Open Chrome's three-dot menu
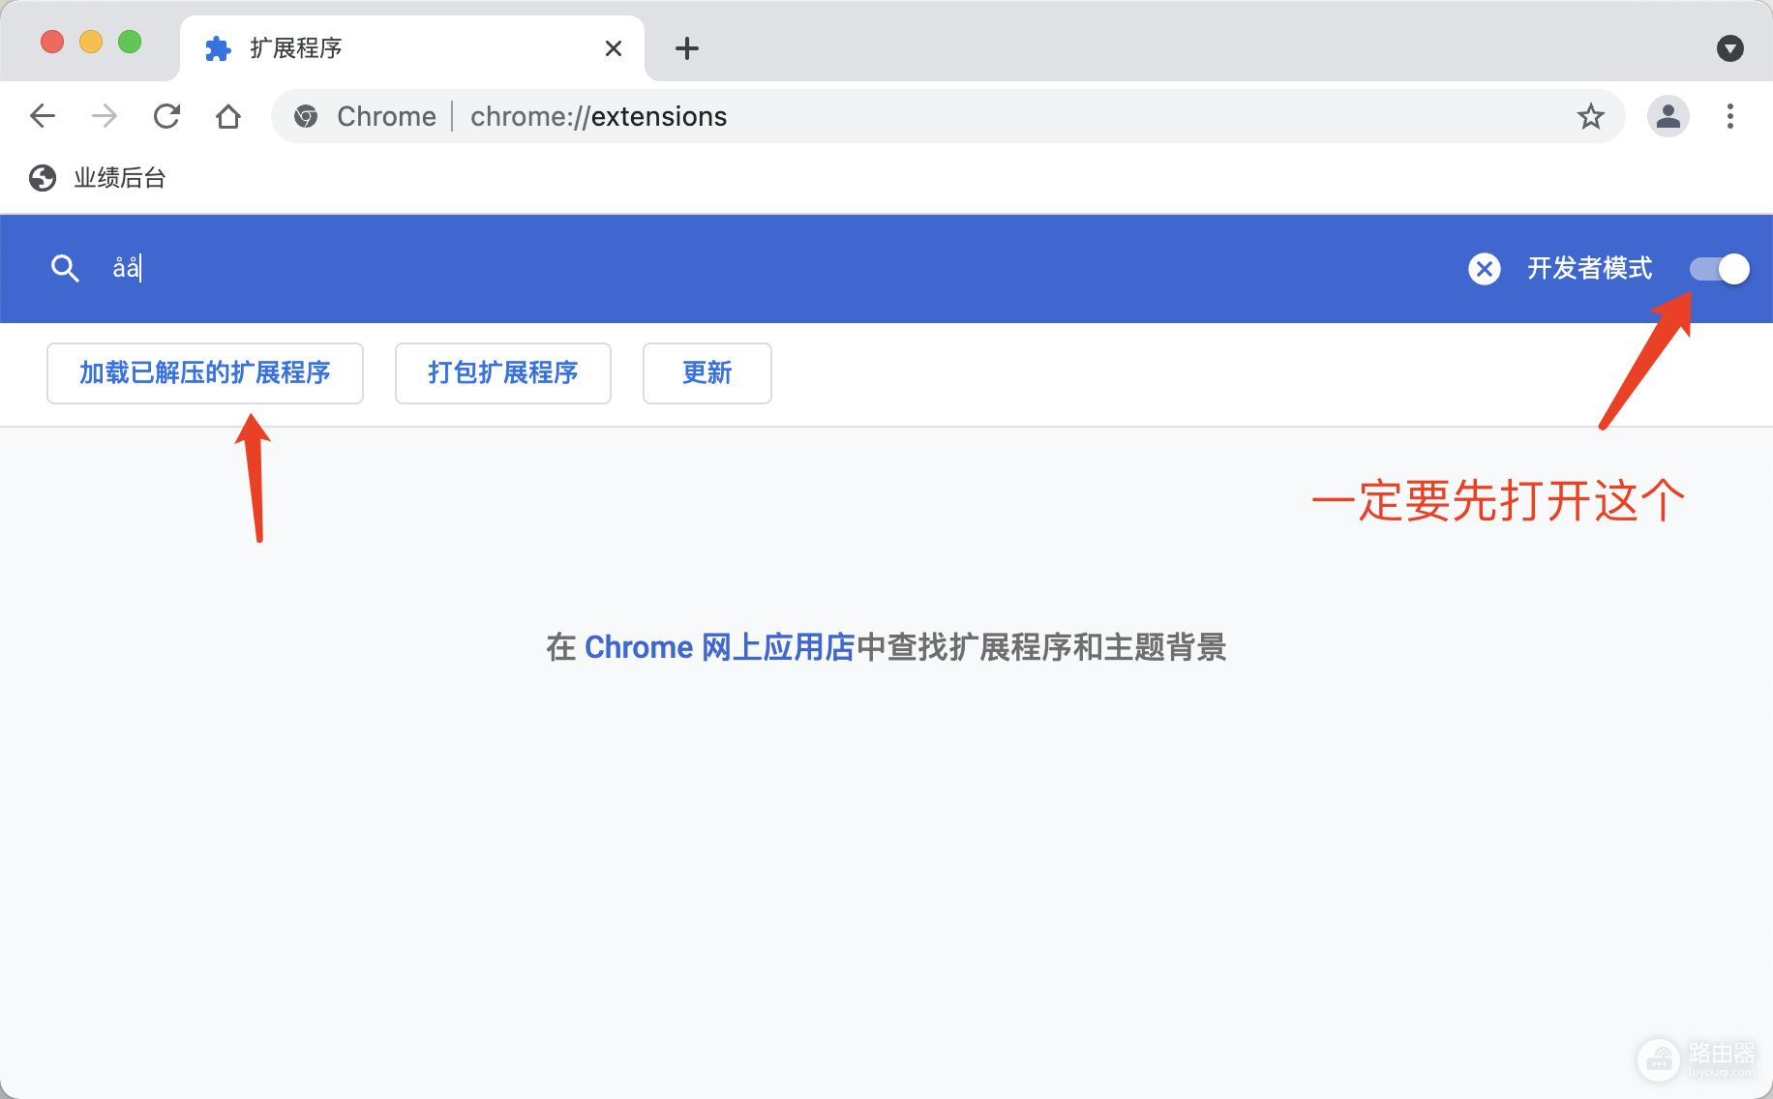1773x1099 pixels. (x=1729, y=116)
